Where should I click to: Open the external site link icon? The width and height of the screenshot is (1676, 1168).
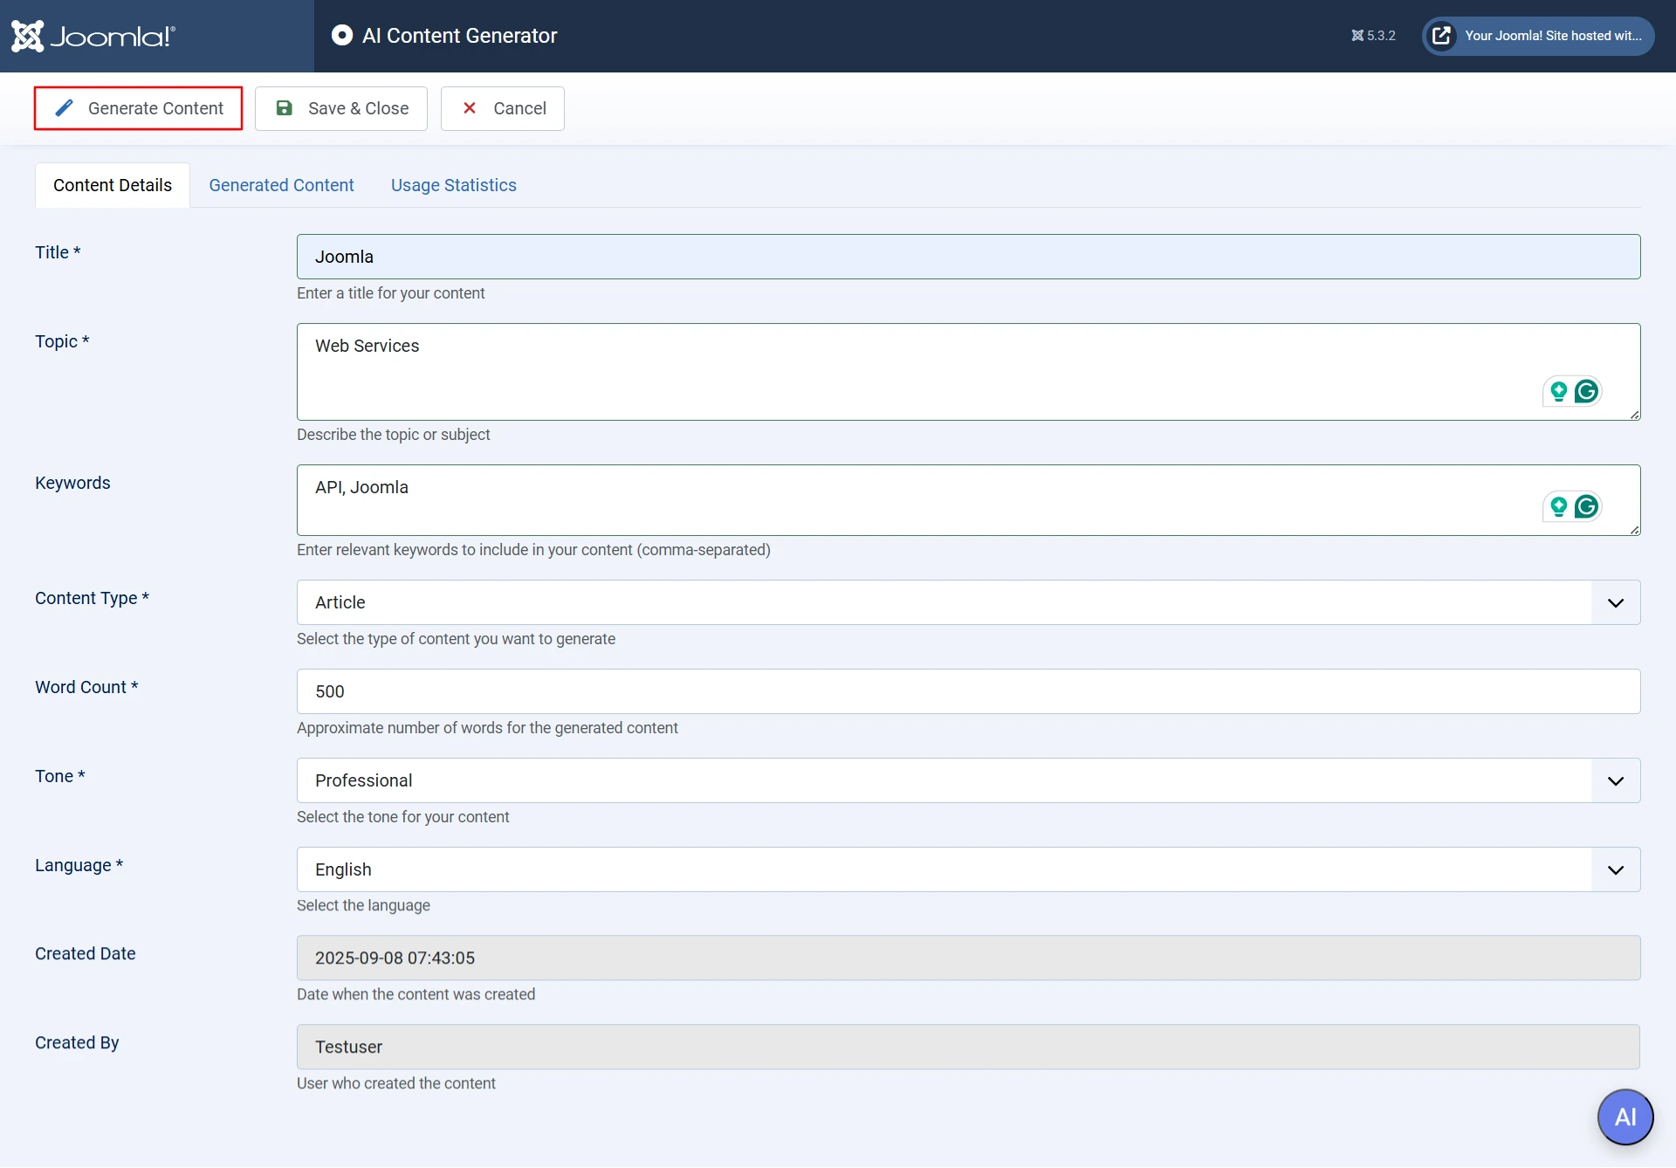pos(1442,36)
